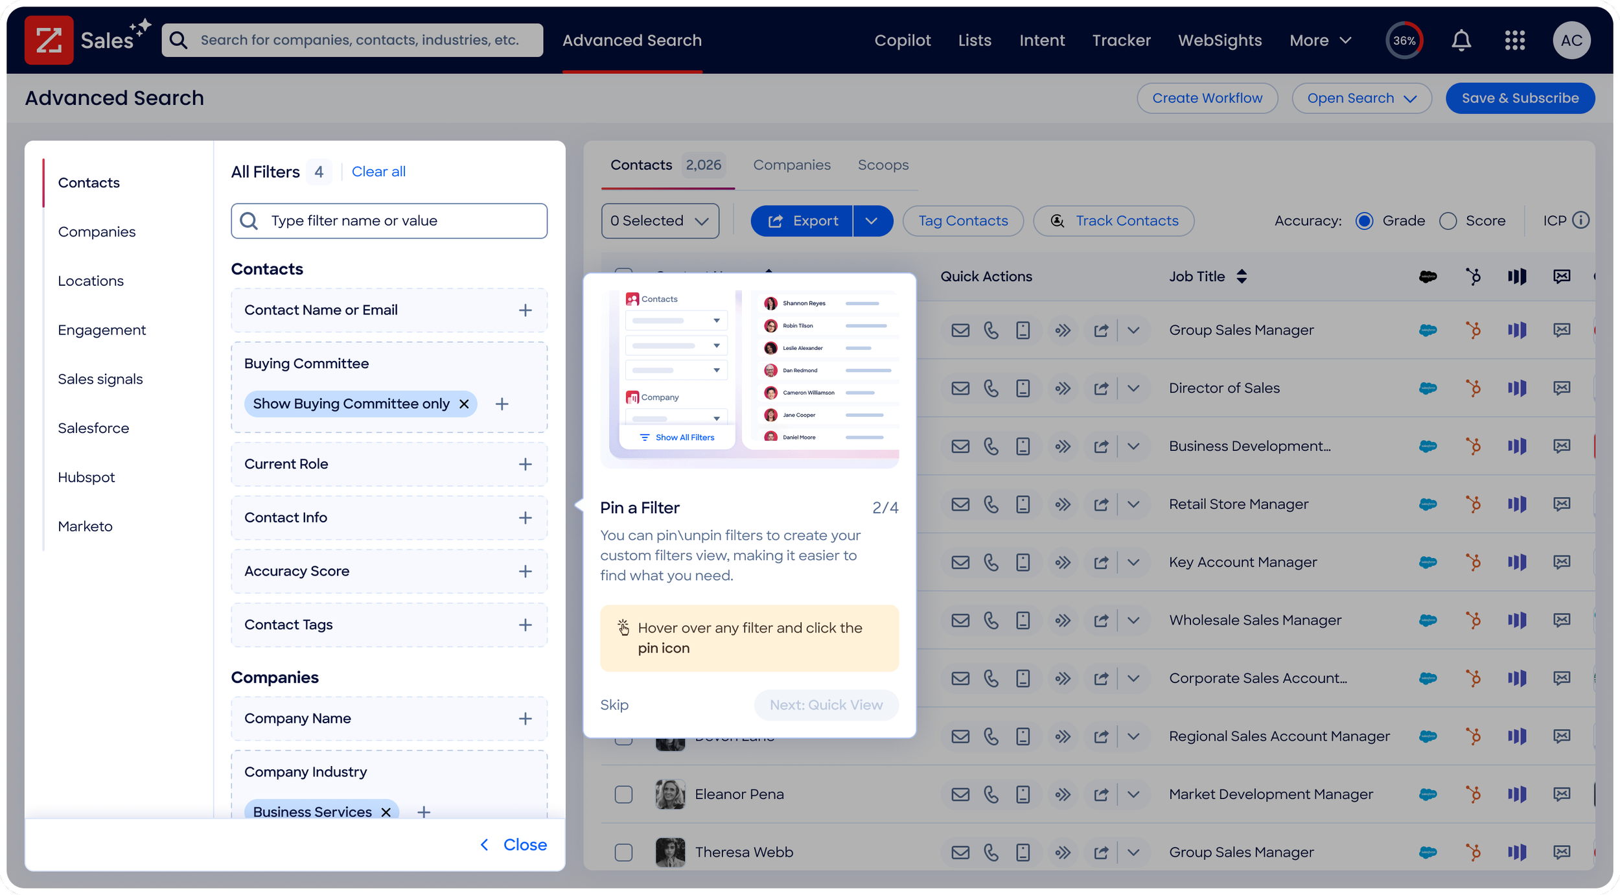Click HubSpot icon in Key Account Manager row
The image size is (1620, 895).
[x=1474, y=562]
